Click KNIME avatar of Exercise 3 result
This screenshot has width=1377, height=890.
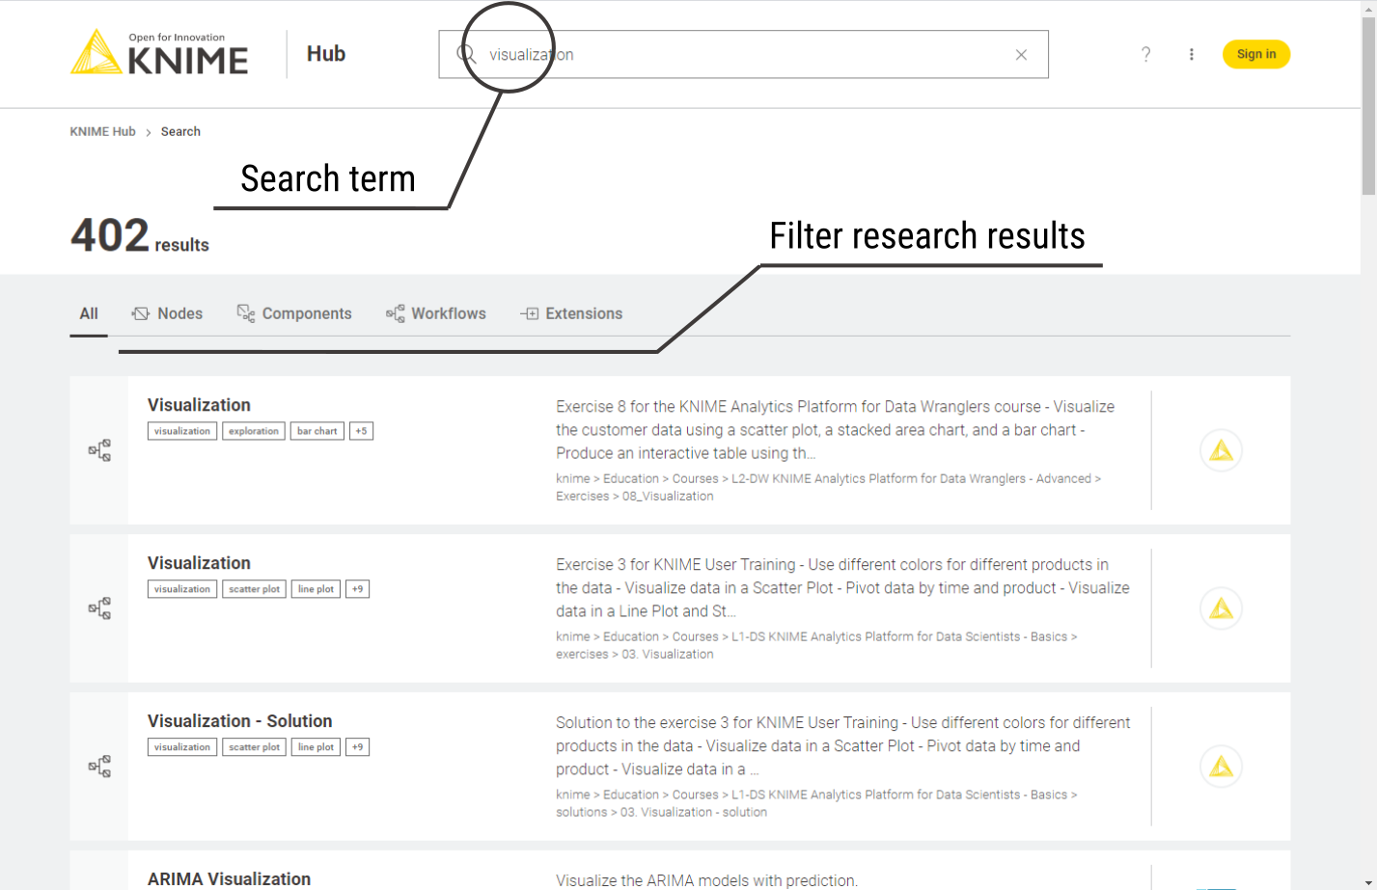coord(1221,608)
